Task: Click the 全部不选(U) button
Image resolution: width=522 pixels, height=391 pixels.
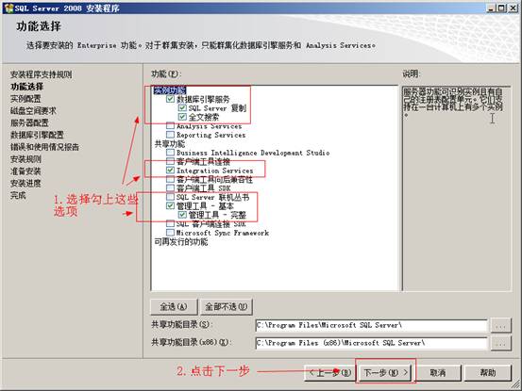Action: 227,306
